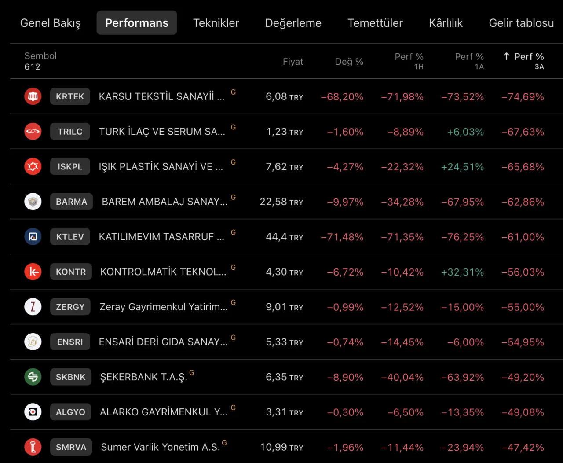Sort by the Fiyat column header
Screen dimensions: 563x463
[x=293, y=62]
